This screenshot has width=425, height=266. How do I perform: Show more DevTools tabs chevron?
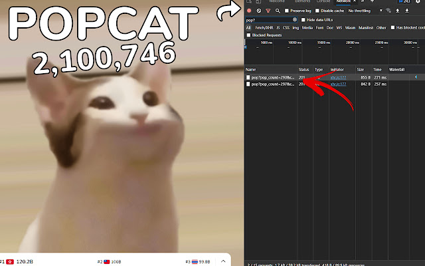point(363,1)
